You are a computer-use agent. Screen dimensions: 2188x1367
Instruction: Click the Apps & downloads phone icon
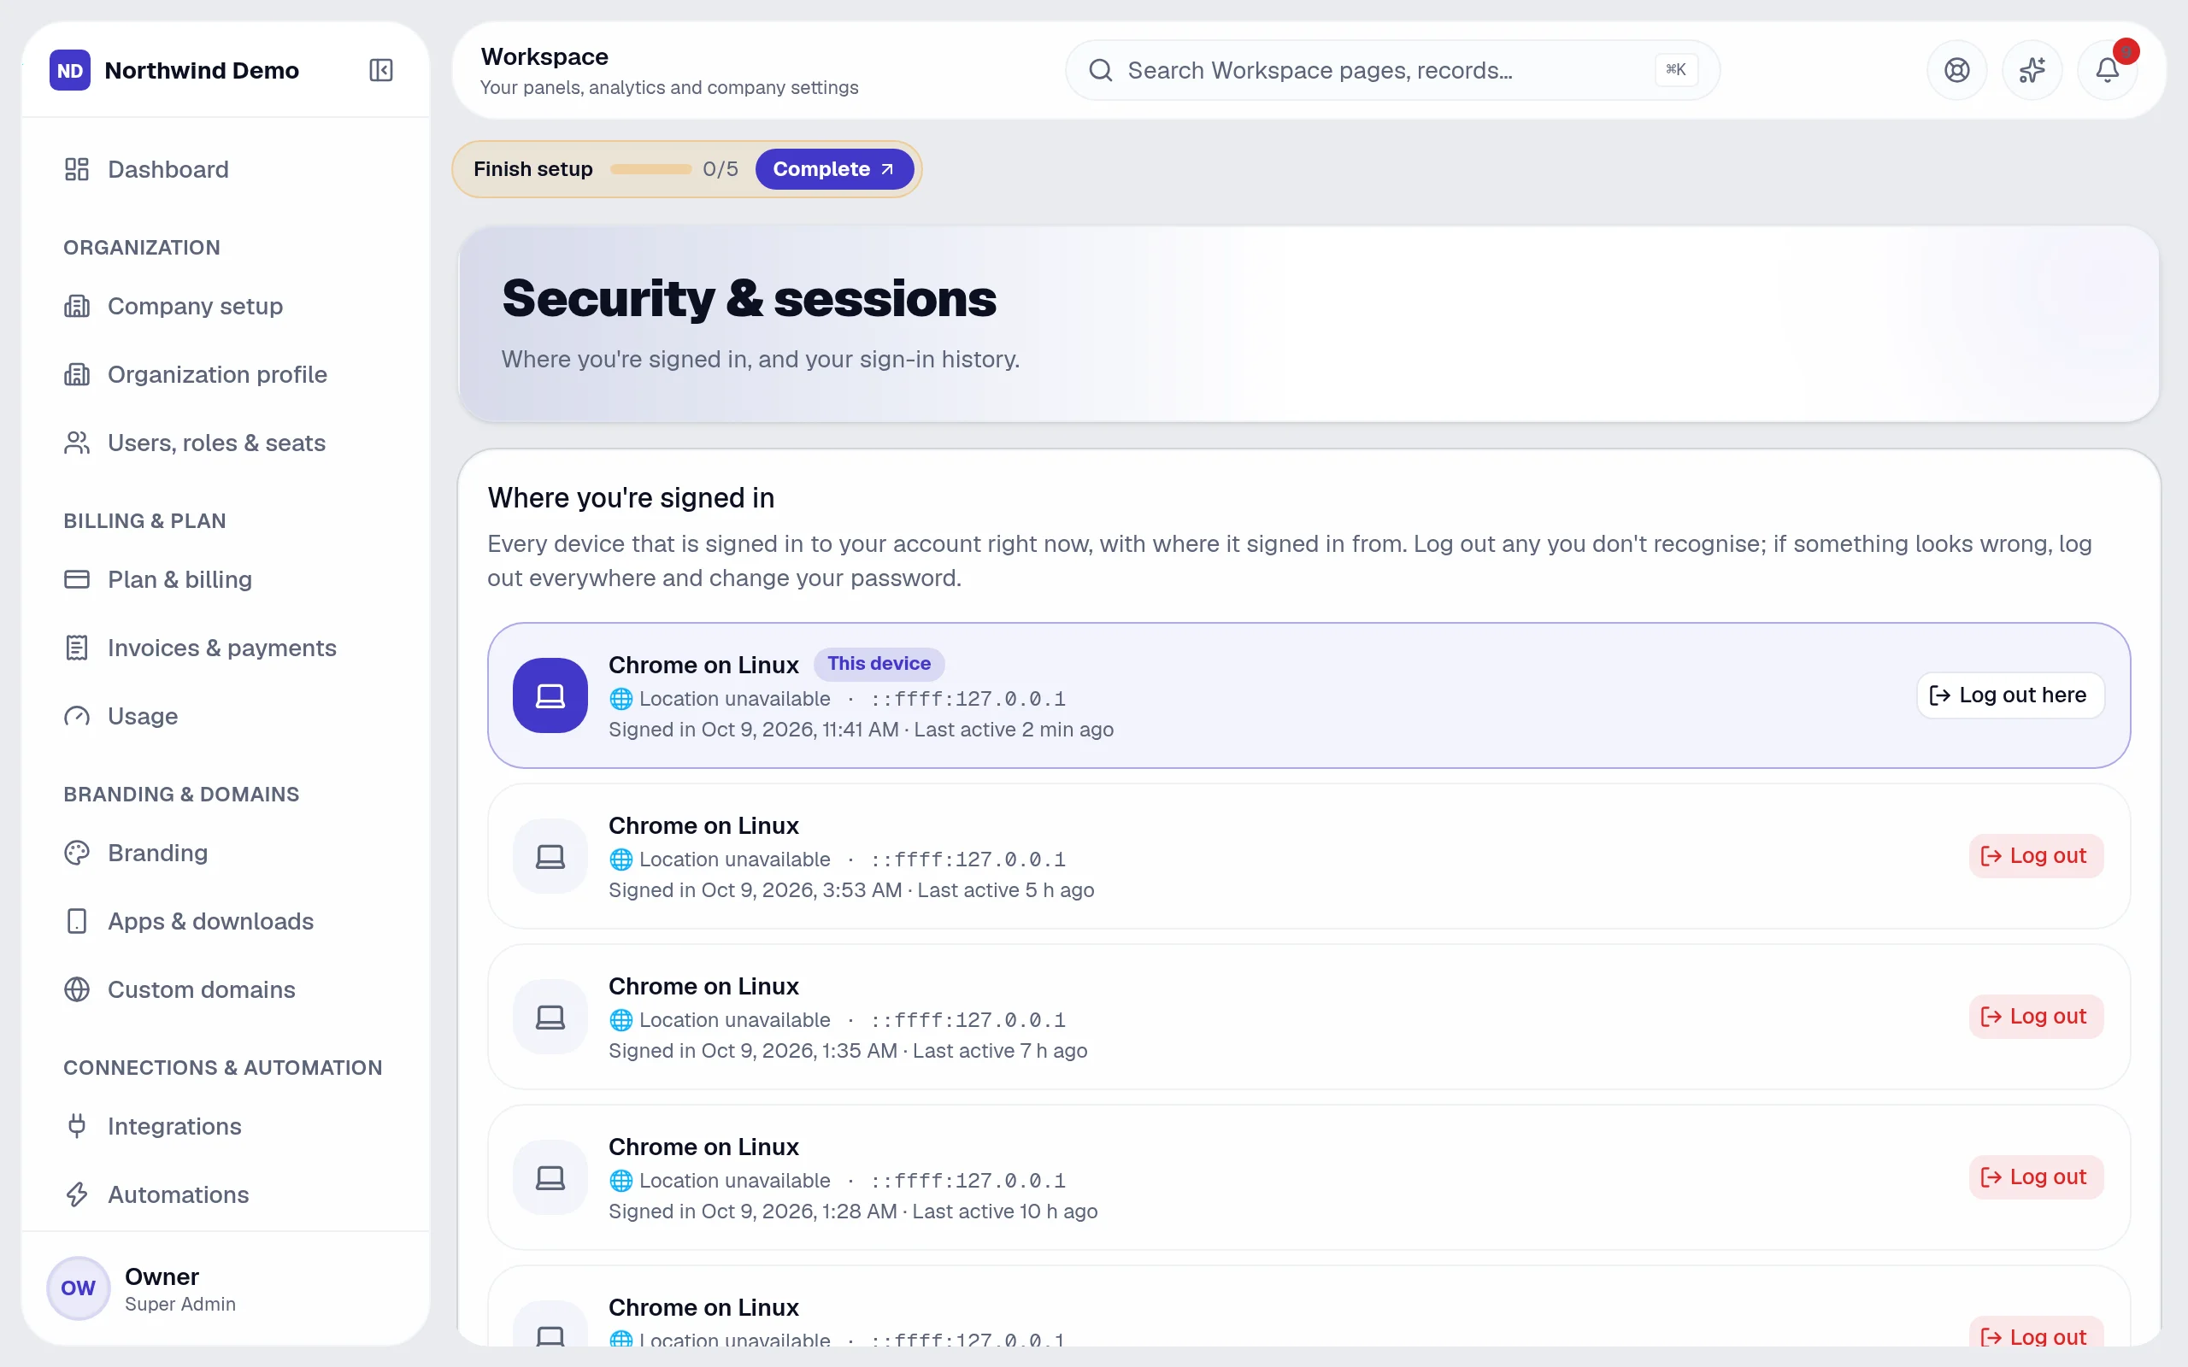tap(77, 920)
